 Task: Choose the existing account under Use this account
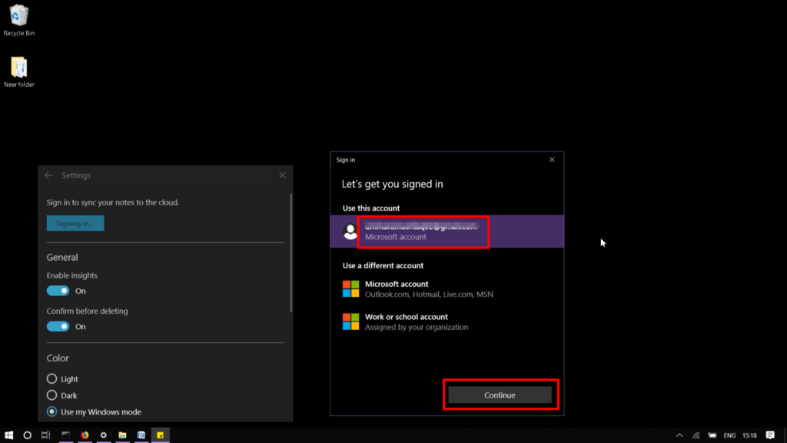pyautogui.click(x=447, y=231)
